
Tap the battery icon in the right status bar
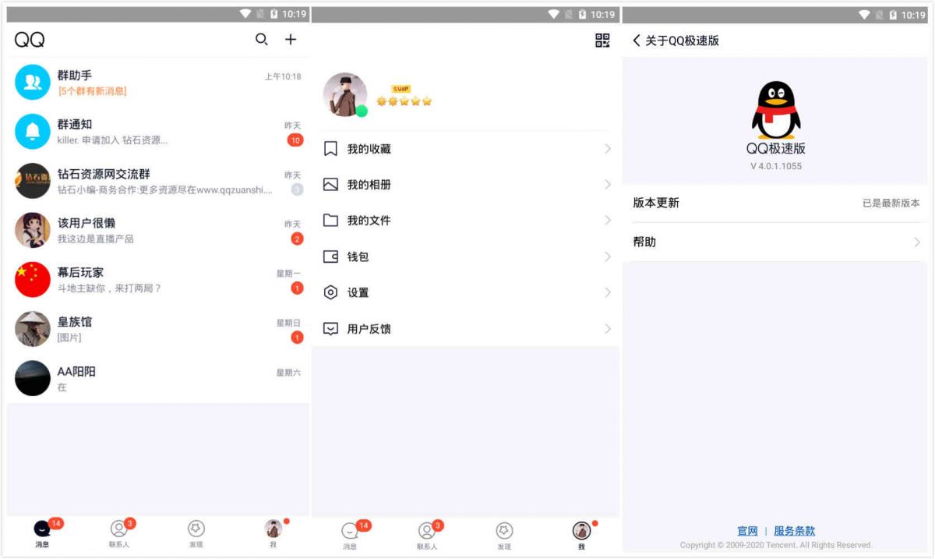tap(894, 14)
